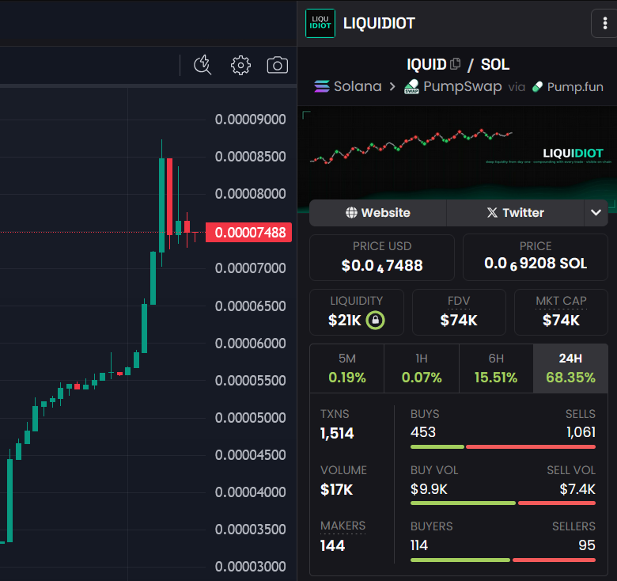This screenshot has height=581, width=617.
Task: Click the LIQUIDITY $21K box
Action: [x=357, y=312]
